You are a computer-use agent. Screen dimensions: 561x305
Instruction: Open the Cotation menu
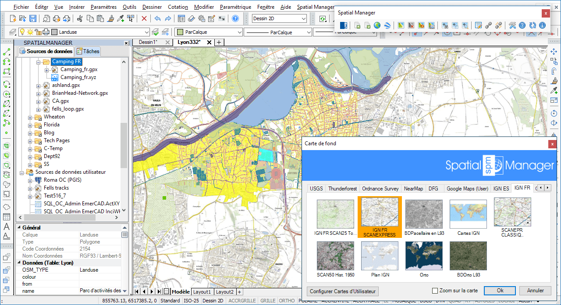point(178,7)
